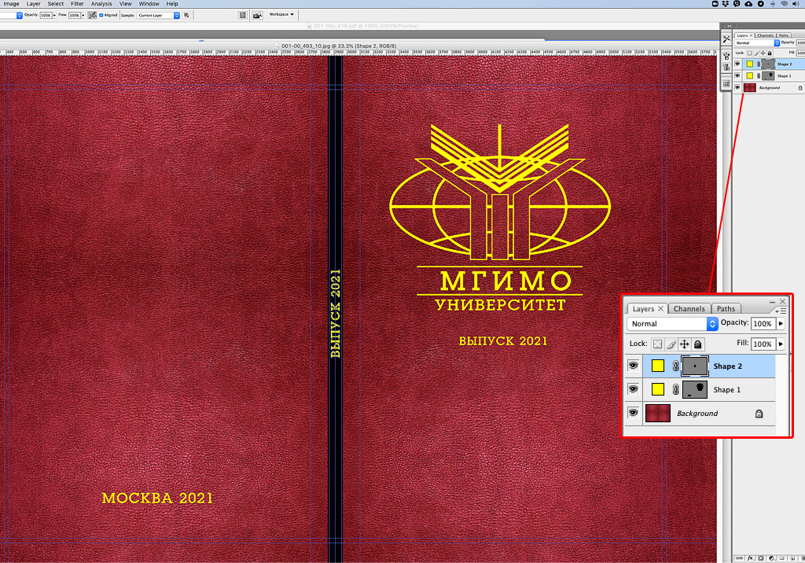Expand the panel dock with the double-arrow

click(729, 26)
